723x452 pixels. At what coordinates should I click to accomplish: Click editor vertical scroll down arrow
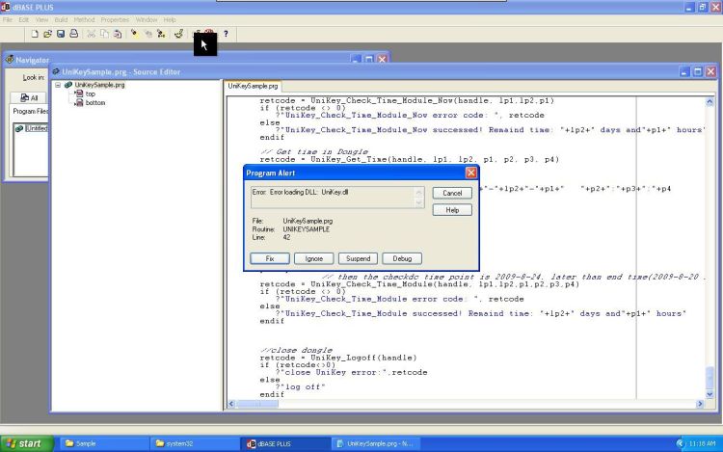pos(710,394)
